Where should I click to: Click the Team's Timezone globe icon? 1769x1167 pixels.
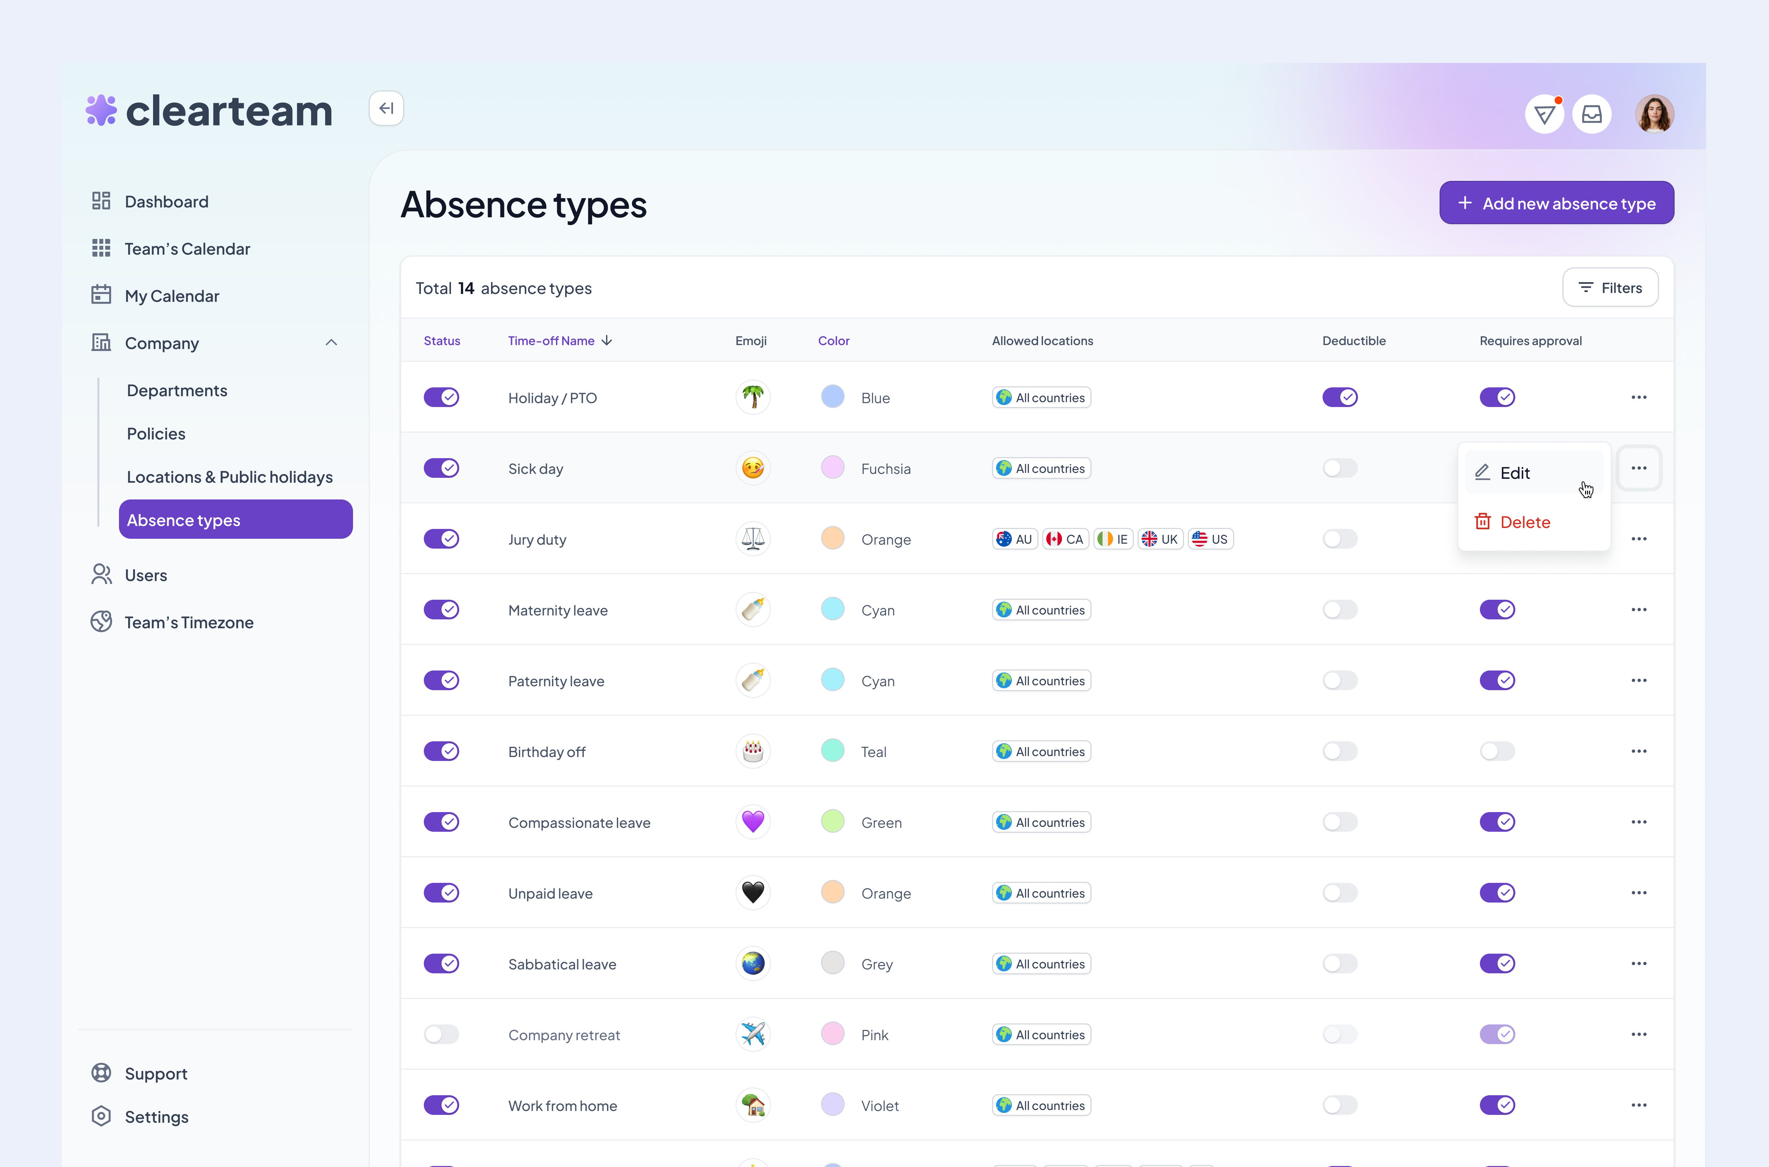tap(101, 621)
